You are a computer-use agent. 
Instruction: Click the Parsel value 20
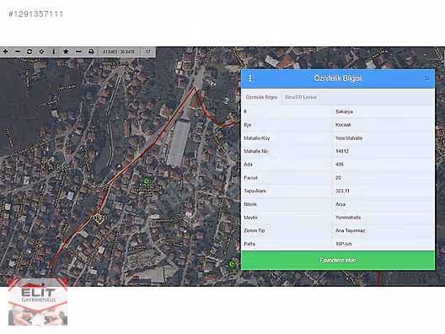coord(338,177)
